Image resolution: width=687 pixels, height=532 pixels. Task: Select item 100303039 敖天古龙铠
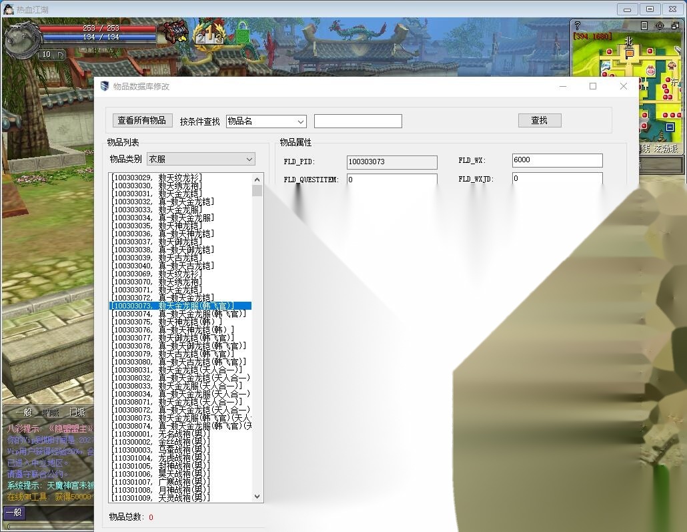coord(181,258)
